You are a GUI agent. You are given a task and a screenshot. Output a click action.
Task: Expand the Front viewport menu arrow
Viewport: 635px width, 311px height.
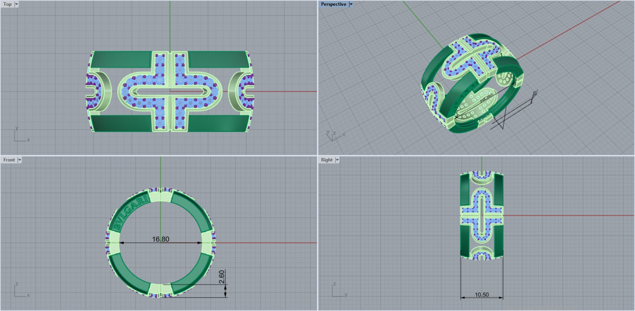[x=20, y=159]
